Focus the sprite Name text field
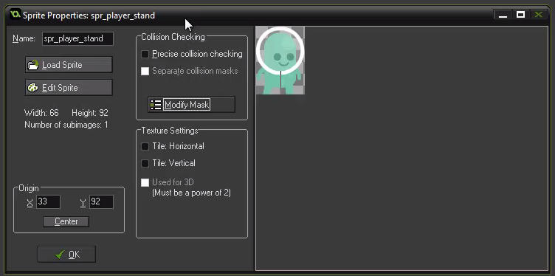Viewport: 555px width, 276px height. [78, 38]
